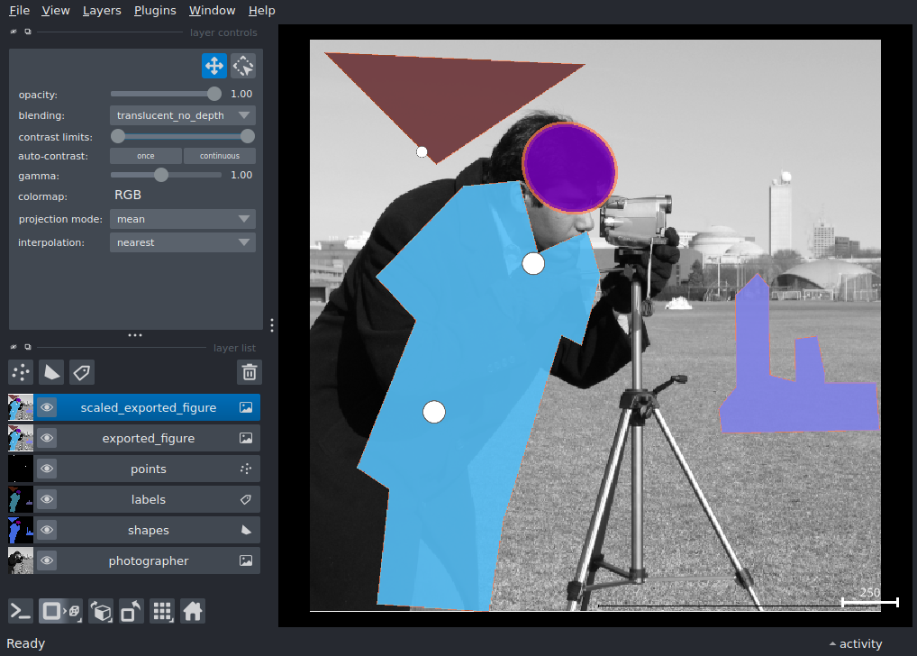Open the console toggle button
Screen dimensions: 917x656
tap(21, 612)
